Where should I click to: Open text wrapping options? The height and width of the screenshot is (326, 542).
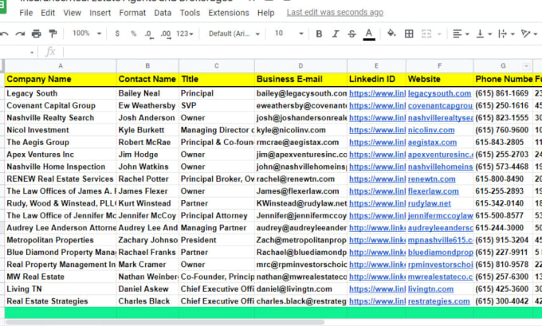[506, 33]
